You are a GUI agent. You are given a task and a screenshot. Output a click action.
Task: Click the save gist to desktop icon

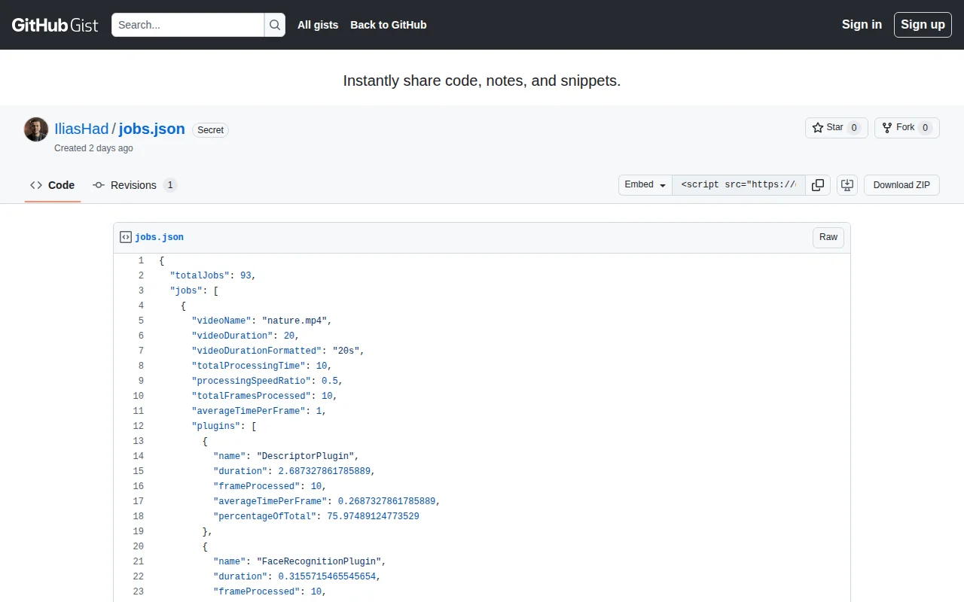847,185
